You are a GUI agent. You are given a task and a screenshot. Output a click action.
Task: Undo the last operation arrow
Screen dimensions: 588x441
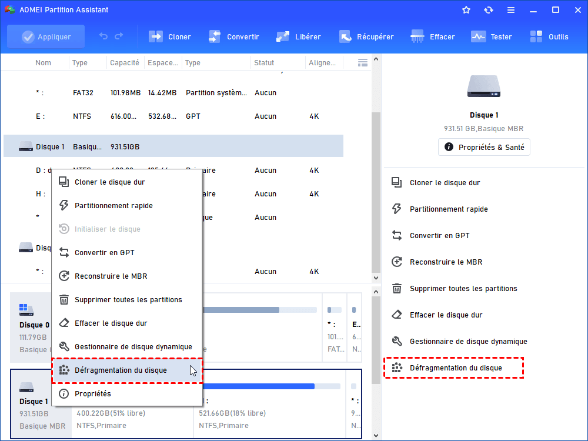[x=103, y=36]
